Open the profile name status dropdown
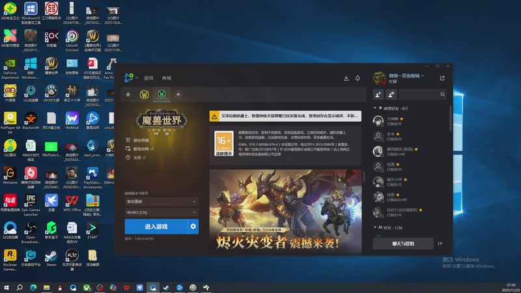Viewport: 521px width, 293px height. (406, 76)
